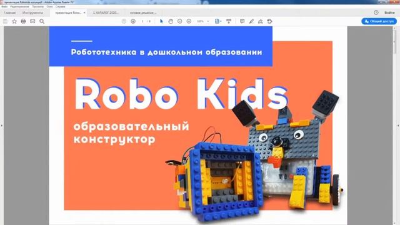Open the Просмотр menu
The height and width of the screenshot is (225, 400).
[x=37, y=7]
